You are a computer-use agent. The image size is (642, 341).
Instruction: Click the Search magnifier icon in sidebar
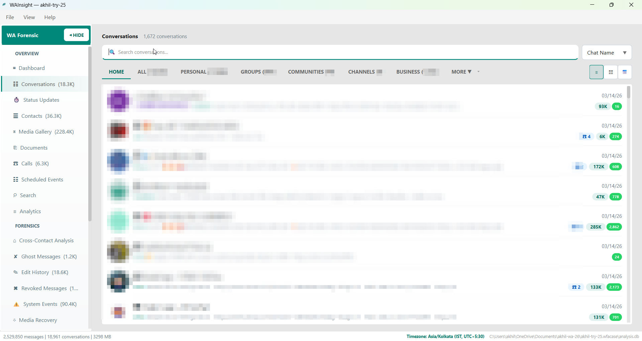(15, 195)
